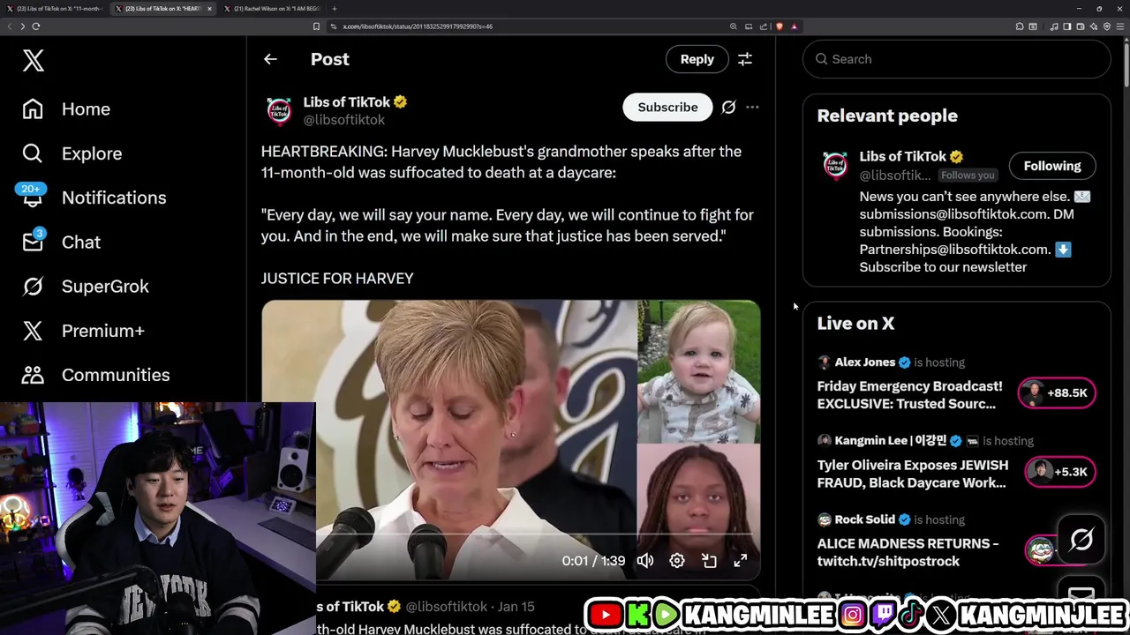The width and height of the screenshot is (1130, 635).
Task: Click the Relevant people heading
Action: pos(886,116)
